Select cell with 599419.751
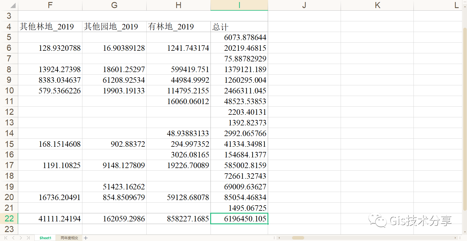Viewport: 467px width, 241px height. [x=179, y=69]
